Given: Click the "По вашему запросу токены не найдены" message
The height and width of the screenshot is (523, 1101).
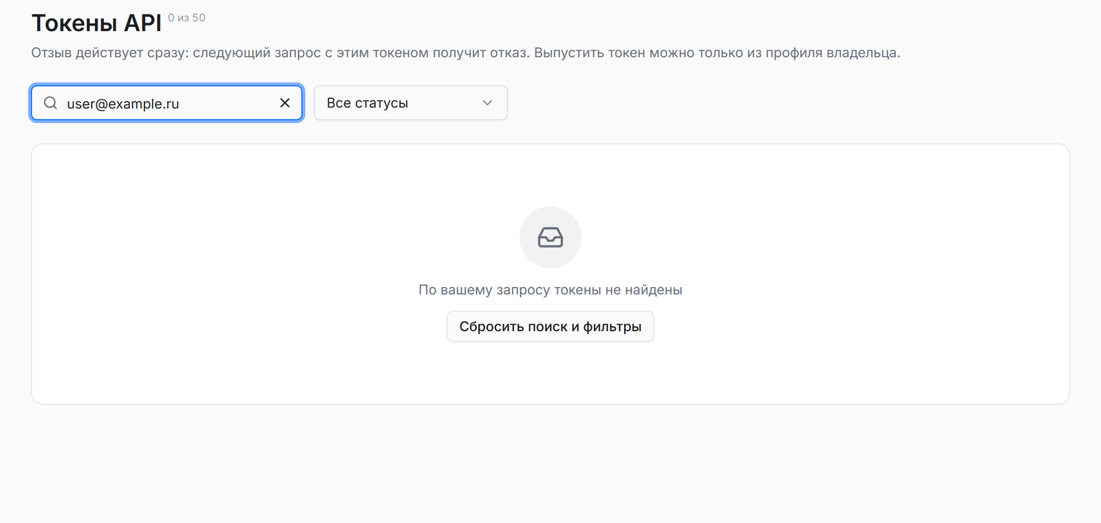Looking at the screenshot, I should pyautogui.click(x=550, y=290).
